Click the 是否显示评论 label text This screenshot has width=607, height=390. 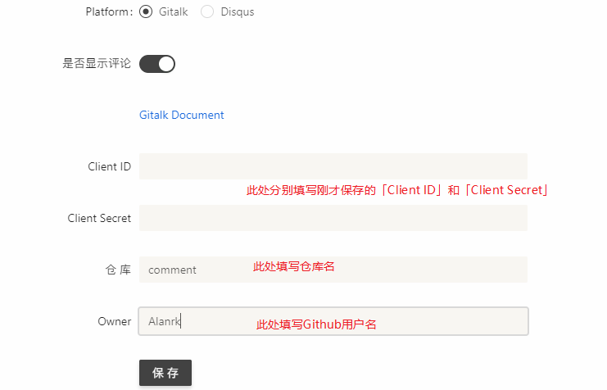(97, 63)
